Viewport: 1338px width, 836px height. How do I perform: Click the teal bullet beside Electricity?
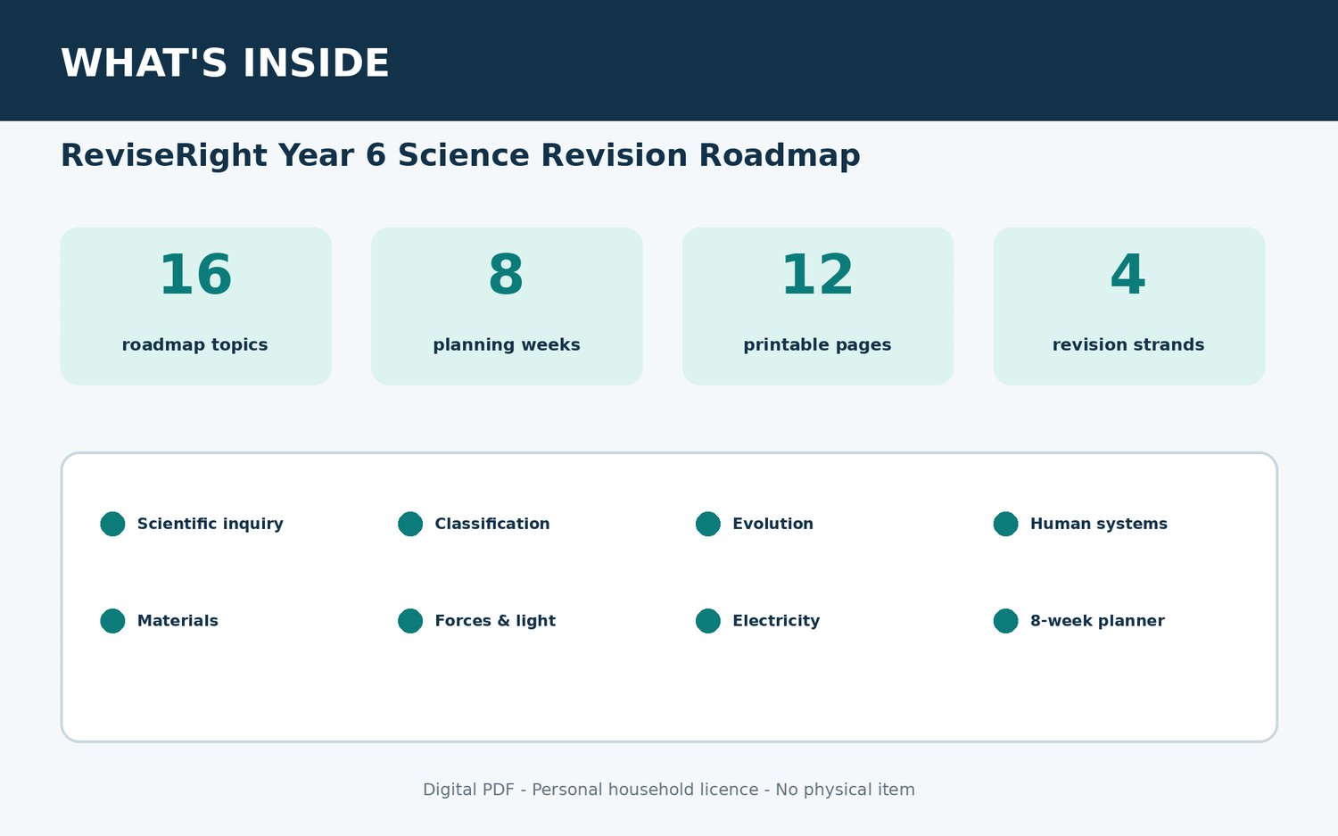708,621
